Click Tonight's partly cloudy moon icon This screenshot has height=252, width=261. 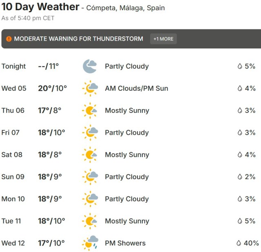[90, 66]
